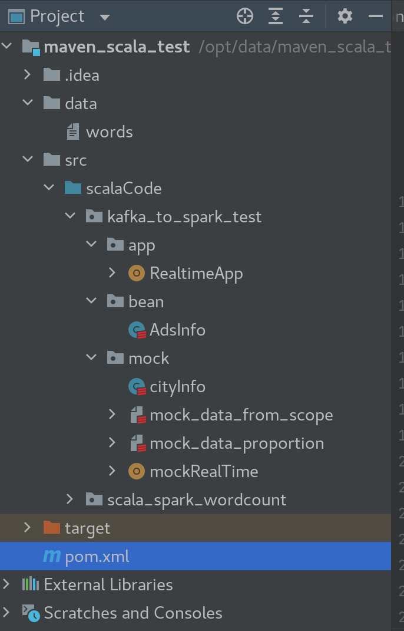
Task: Collapse the kafka_to_spark_test package
Action: point(70,216)
